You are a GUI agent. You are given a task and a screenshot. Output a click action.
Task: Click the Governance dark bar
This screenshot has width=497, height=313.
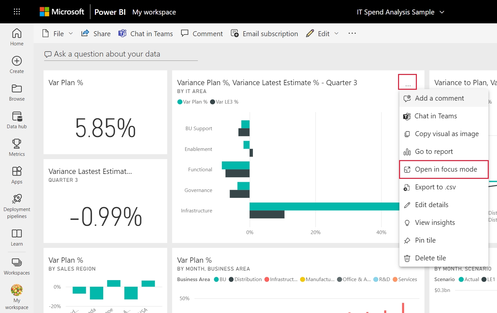[240, 194]
